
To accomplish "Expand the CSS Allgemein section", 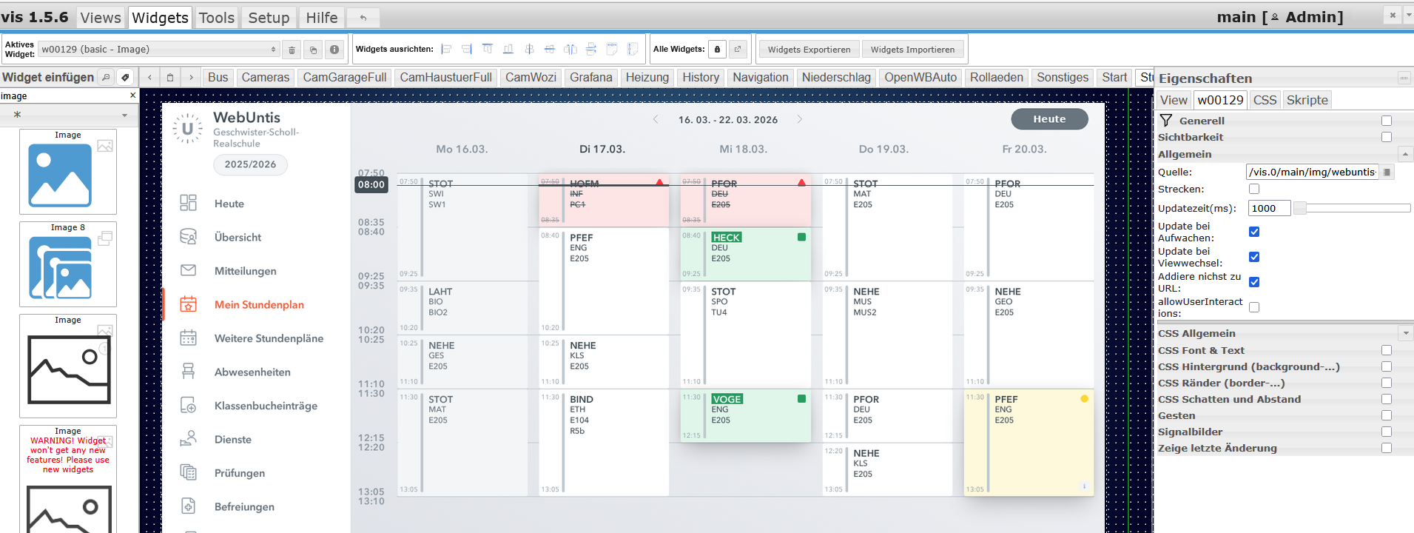I will (1406, 333).
